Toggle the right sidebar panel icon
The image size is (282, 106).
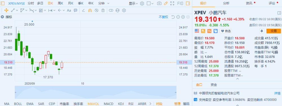pos(188,3)
